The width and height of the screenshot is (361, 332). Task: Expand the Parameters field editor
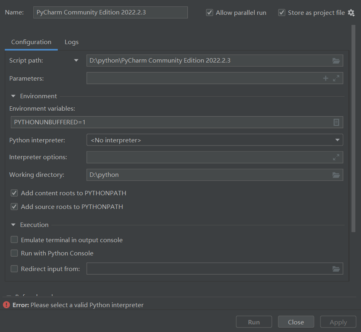tap(336, 78)
